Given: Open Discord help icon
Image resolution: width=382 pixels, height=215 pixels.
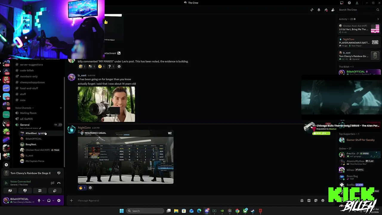Looking at the screenshot, I should point(349,3).
